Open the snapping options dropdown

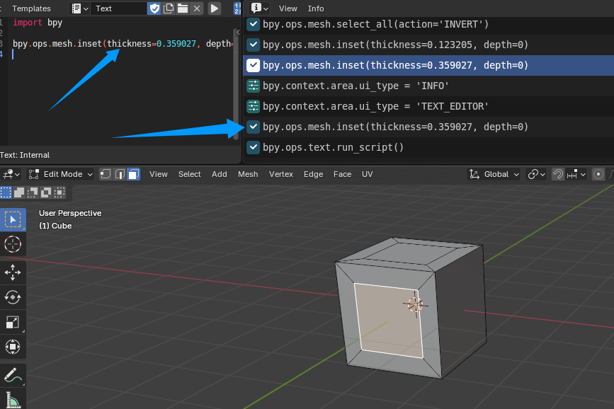click(576, 174)
